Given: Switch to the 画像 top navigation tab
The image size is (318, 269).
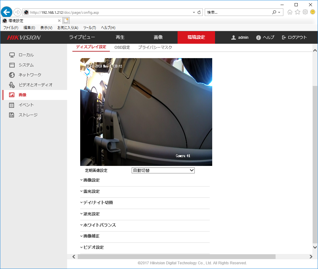Looking at the screenshot, I should point(158,37).
